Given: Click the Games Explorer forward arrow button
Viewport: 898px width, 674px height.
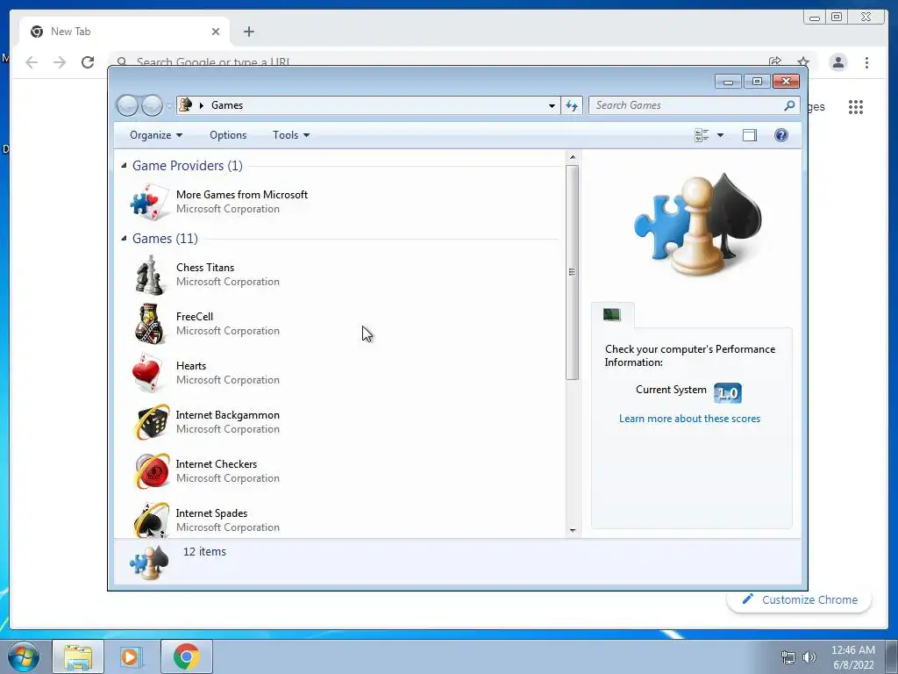Looking at the screenshot, I should click(x=152, y=105).
